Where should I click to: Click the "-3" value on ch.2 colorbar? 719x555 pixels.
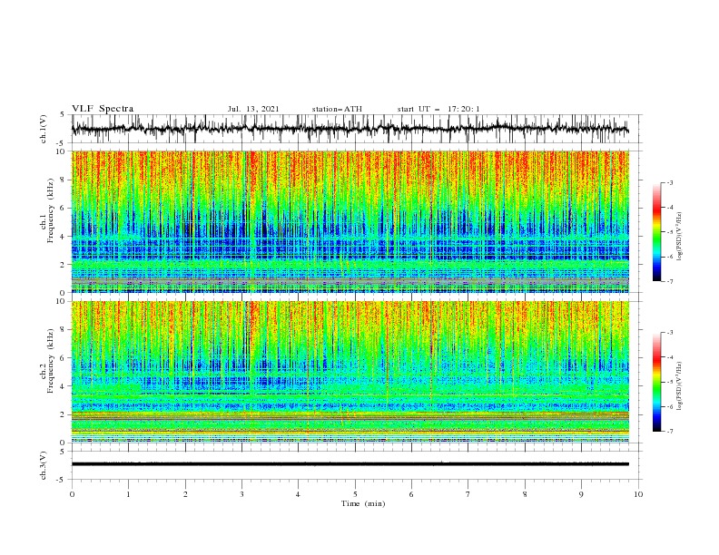pyautogui.click(x=669, y=333)
